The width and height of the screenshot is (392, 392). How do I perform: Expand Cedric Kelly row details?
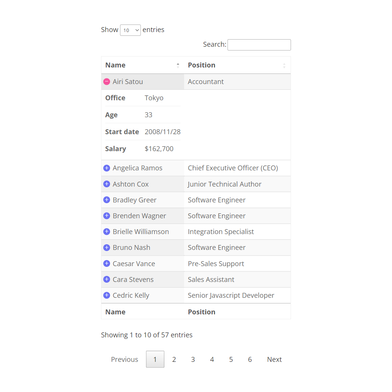[x=107, y=295]
